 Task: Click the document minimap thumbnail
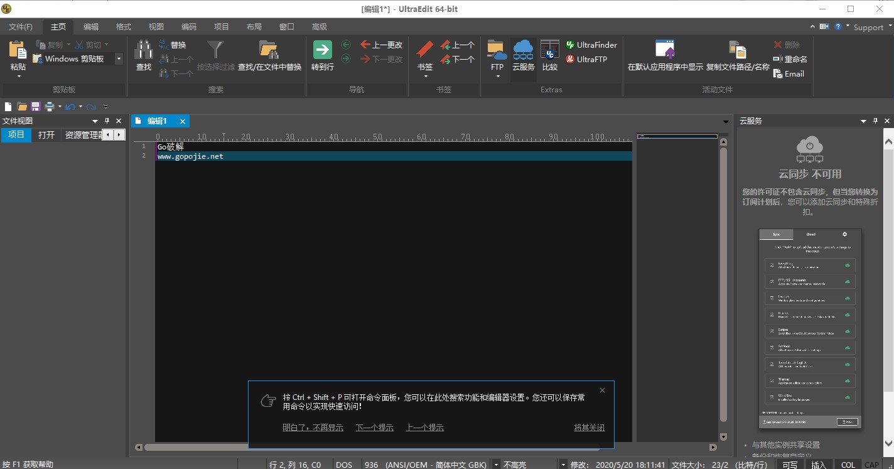pyautogui.click(x=677, y=136)
